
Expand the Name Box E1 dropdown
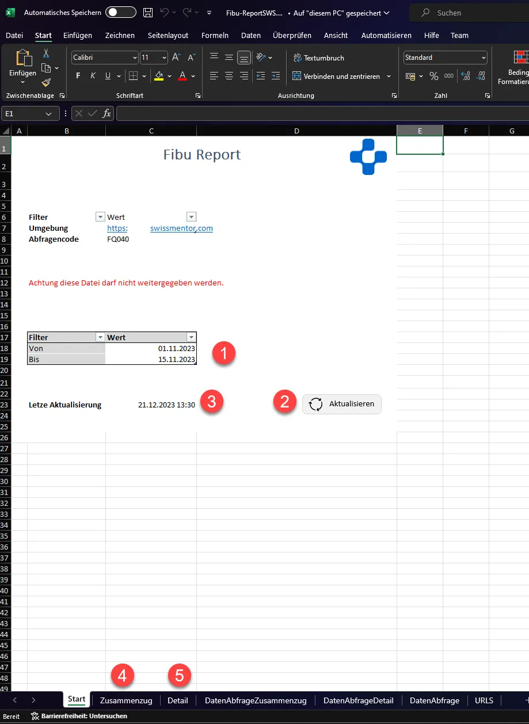pos(50,114)
